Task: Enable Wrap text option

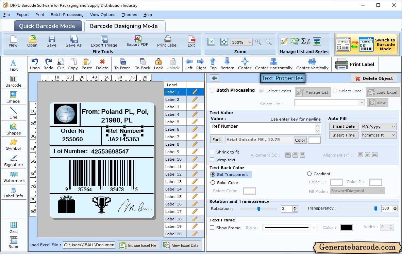Action: [x=212, y=160]
